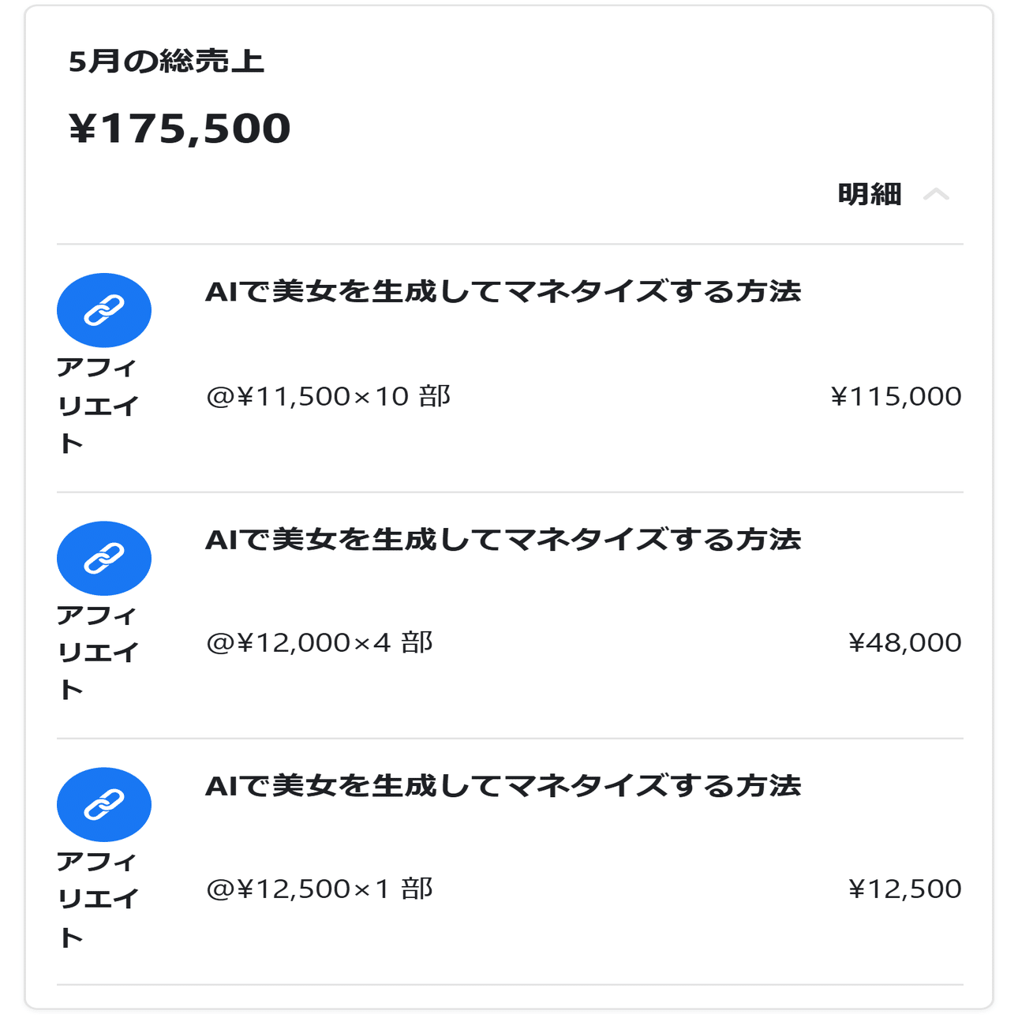Select the アフィリエイト label in the ¥11,500×10 row

[x=98, y=406]
